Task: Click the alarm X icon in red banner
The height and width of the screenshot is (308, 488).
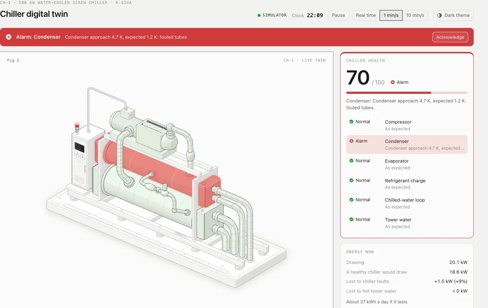Action: click(x=9, y=37)
